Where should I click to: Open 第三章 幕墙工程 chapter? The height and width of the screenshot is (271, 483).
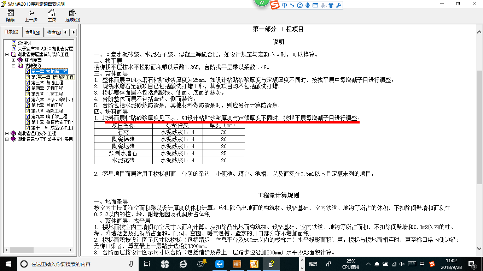tap(47, 83)
